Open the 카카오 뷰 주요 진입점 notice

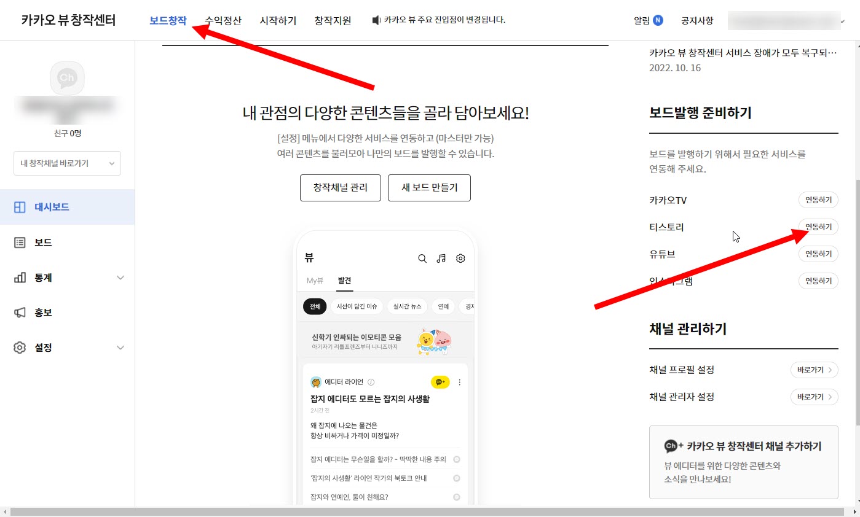point(444,20)
